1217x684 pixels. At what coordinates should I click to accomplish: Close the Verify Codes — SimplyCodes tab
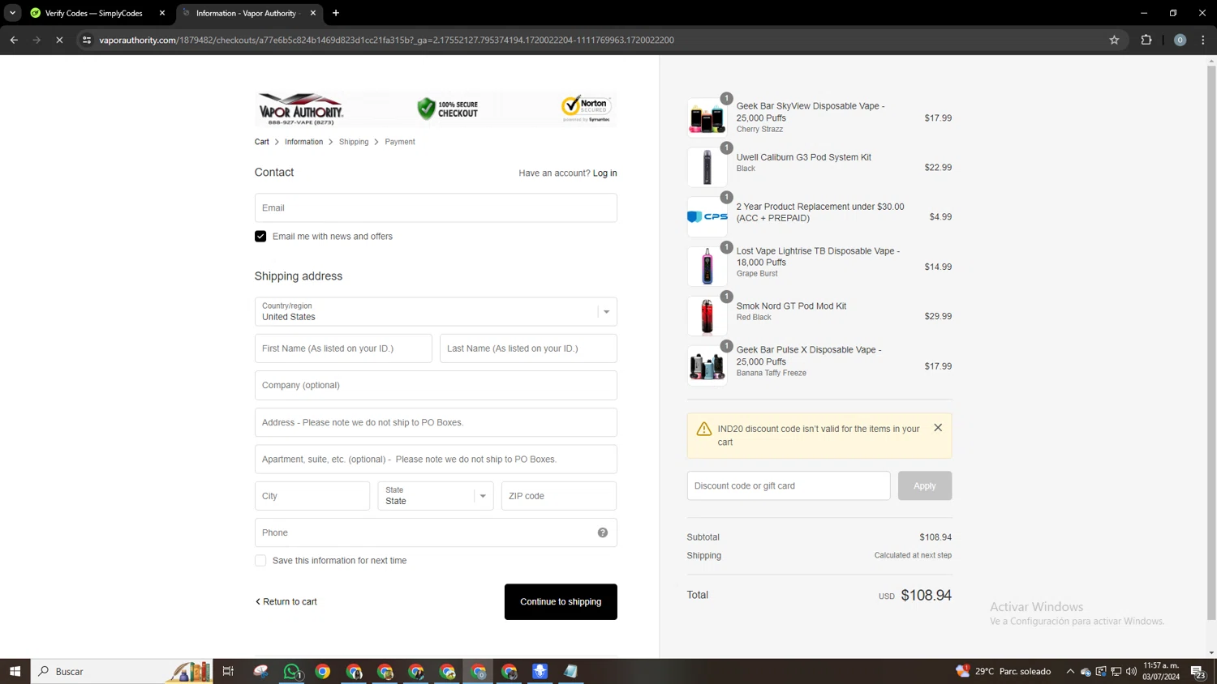162,13
